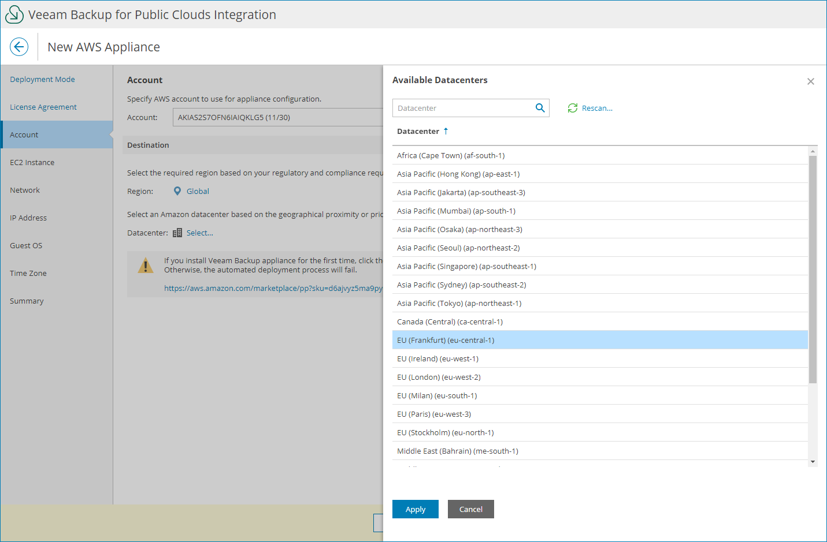The image size is (827, 542).
Task: Click the warning triangle in the notice box
Action: click(146, 266)
